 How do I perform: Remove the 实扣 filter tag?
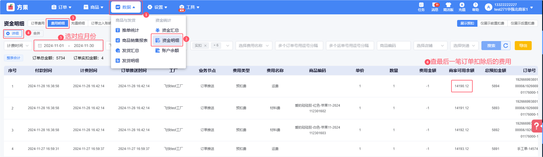click(205, 46)
